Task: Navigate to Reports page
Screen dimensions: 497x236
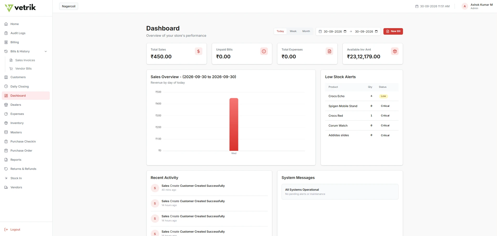Action: 26,160
